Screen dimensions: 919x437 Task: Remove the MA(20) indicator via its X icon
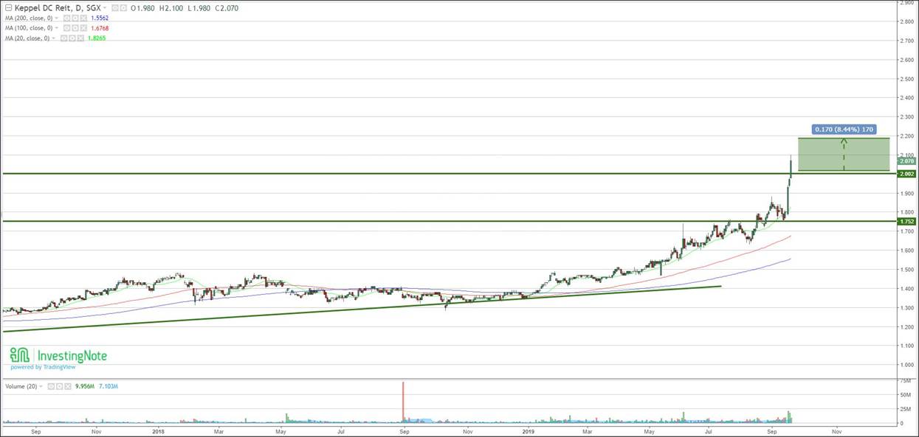click(81, 38)
